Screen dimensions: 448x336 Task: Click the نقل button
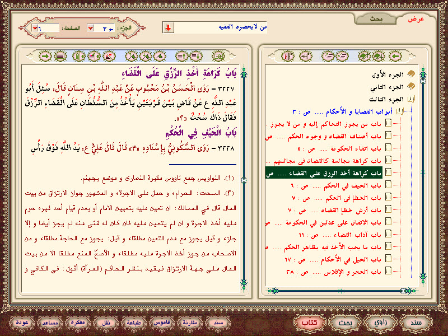coord(106,323)
